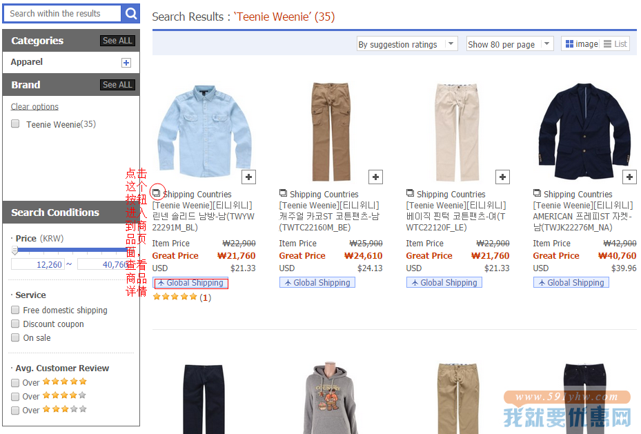Image resolution: width=641 pixels, height=434 pixels.
Task: Filter reviews over four stars
Action: [15, 397]
